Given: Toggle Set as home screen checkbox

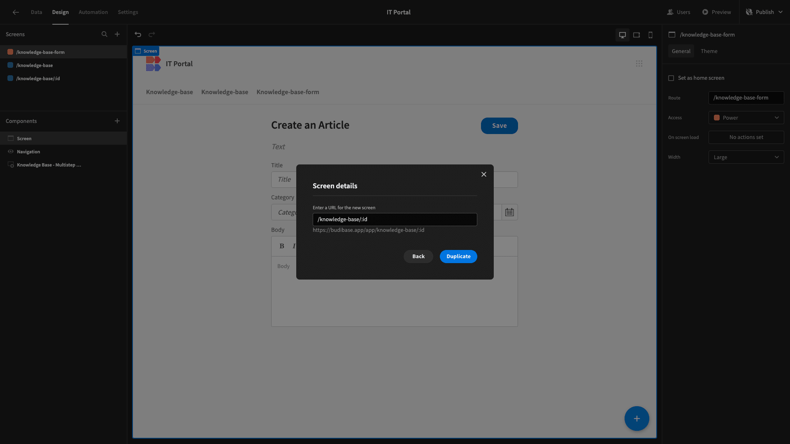Looking at the screenshot, I should 671,78.
